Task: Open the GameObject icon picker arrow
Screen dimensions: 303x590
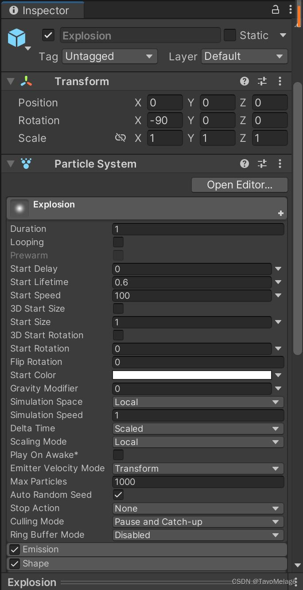Action: (28, 48)
